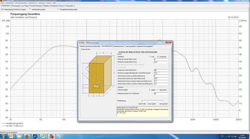
Task: Open Firefox from the taskbar
Action: click(x=27, y=136)
